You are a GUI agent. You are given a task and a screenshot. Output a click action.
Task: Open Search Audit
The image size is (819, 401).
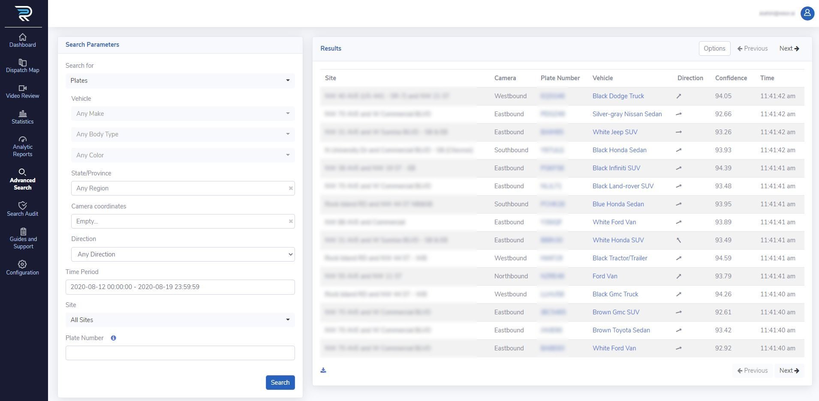(23, 209)
